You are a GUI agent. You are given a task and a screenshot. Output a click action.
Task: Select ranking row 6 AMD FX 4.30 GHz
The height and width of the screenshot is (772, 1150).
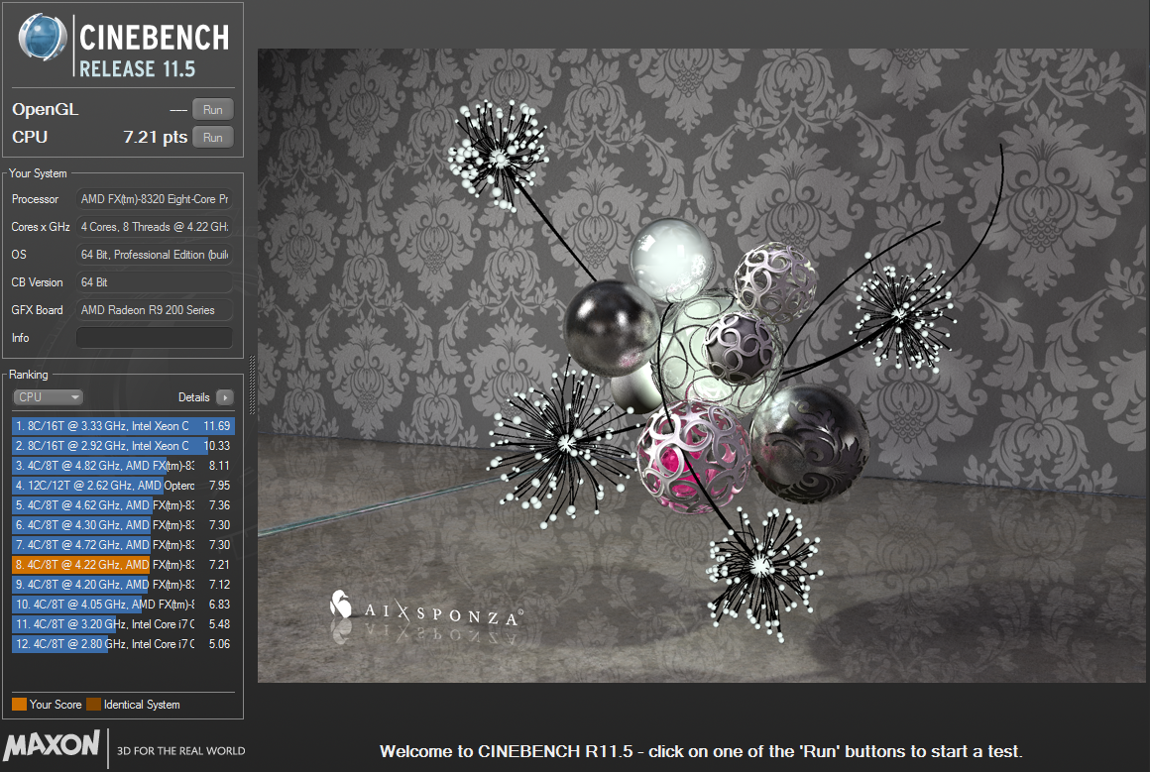click(123, 525)
